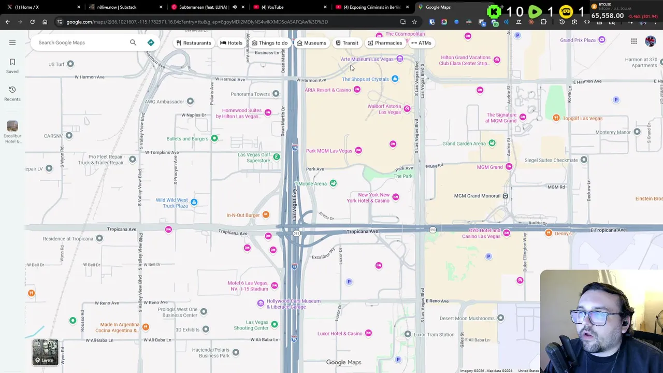Click the T-Mobile Arena marker

(x=333, y=183)
